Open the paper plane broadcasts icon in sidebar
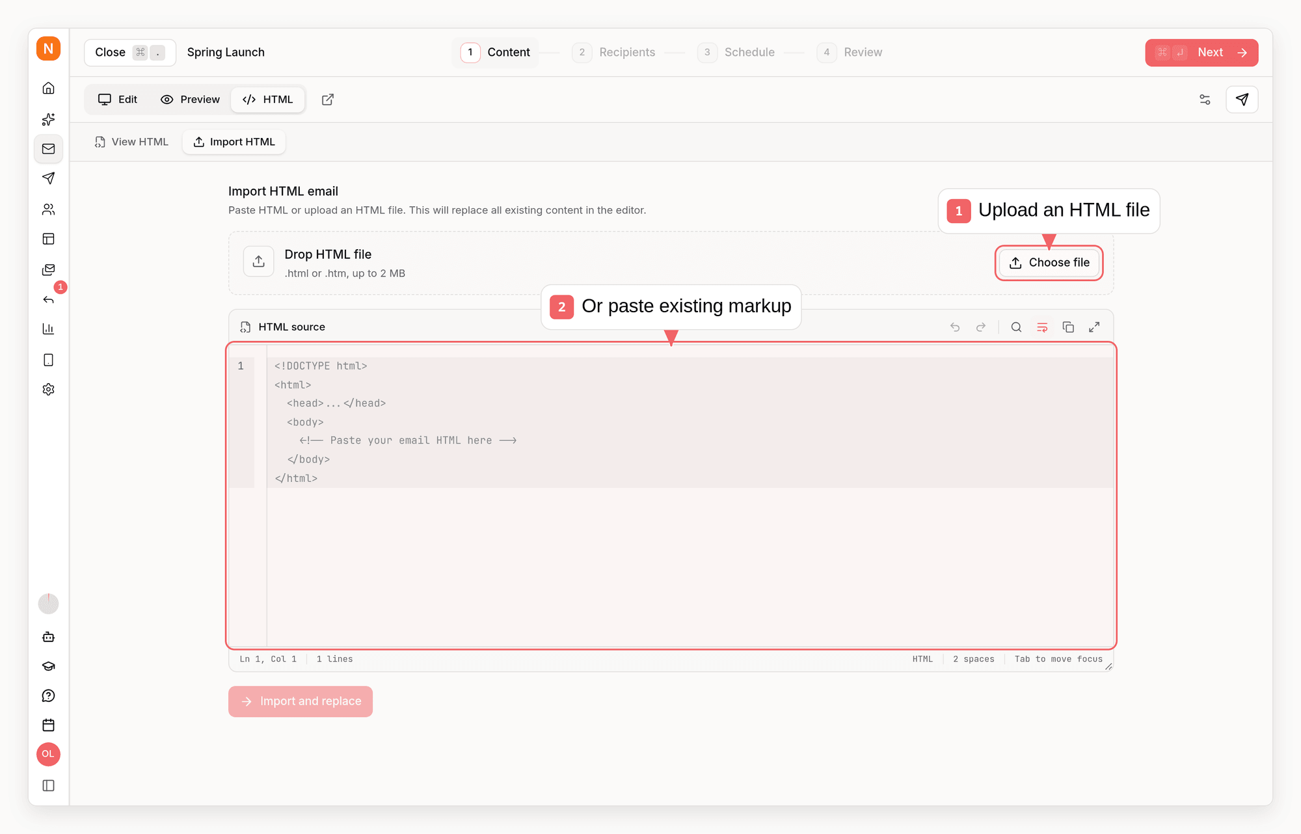This screenshot has width=1301, height=834. [48, 178]
